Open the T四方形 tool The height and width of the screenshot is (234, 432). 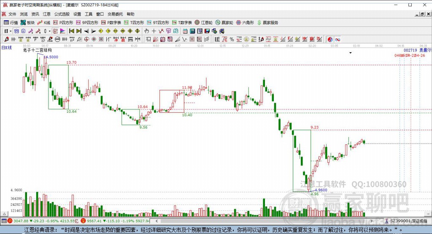click(x=134, y=23)
